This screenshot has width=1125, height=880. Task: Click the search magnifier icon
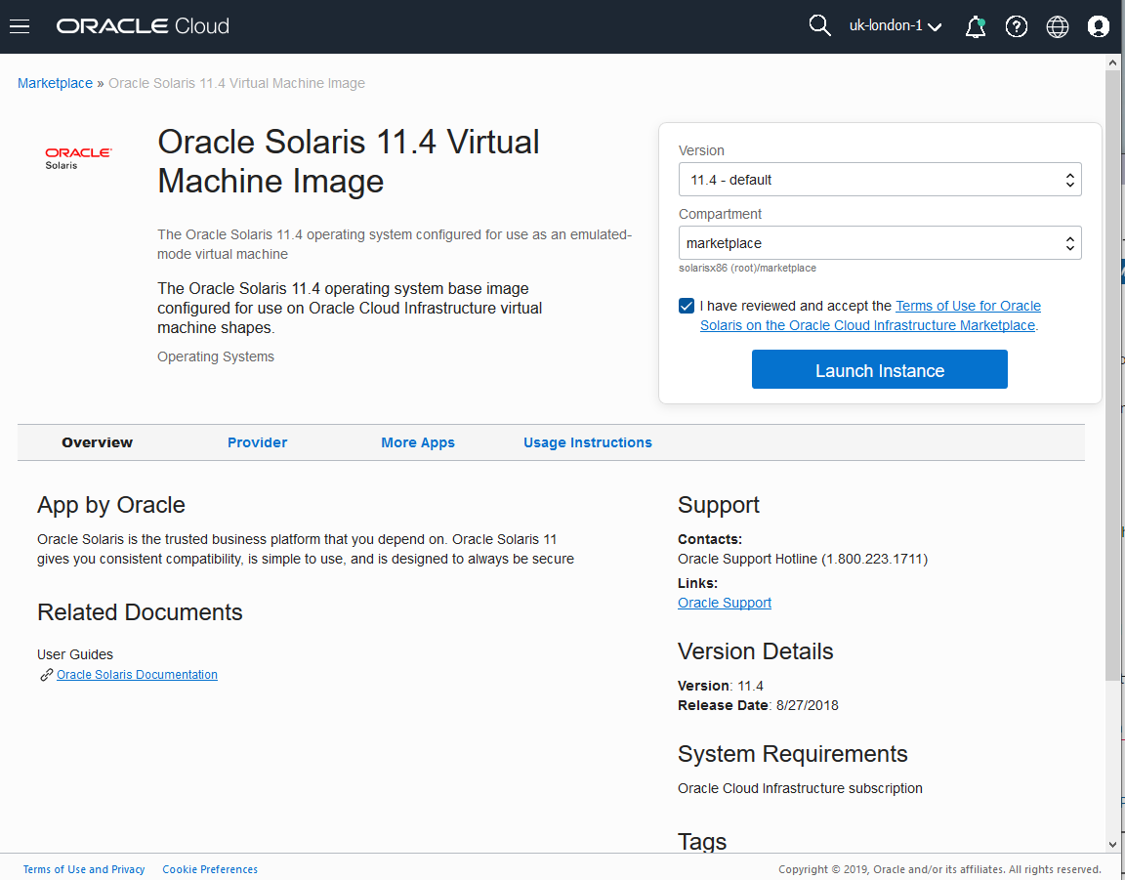[819, 26]
